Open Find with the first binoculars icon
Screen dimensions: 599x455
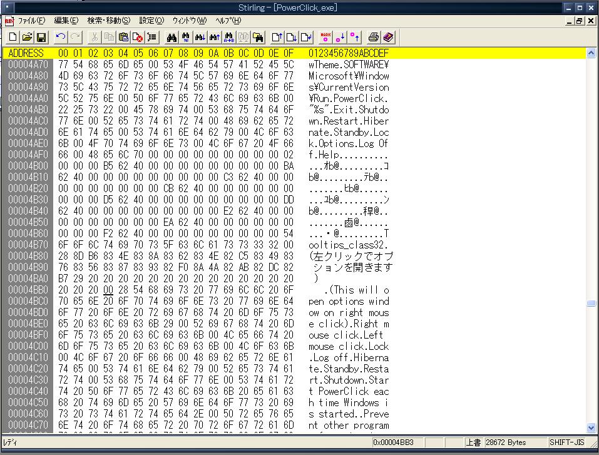pos(172,37)
